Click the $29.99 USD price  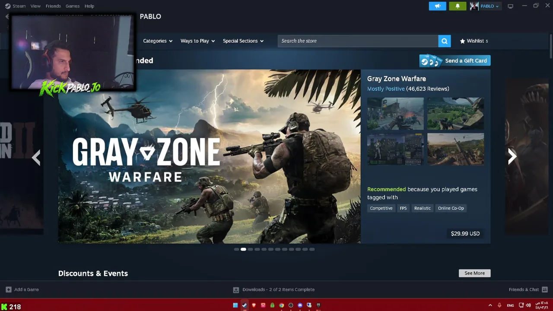465,234
